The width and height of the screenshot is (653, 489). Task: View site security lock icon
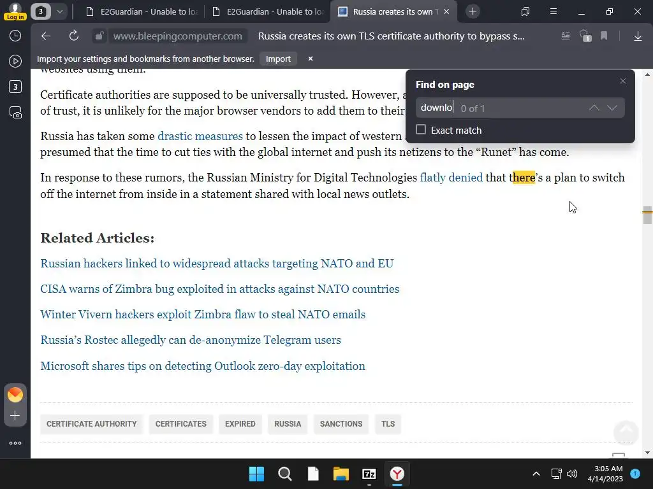click(x=99, y=36)
